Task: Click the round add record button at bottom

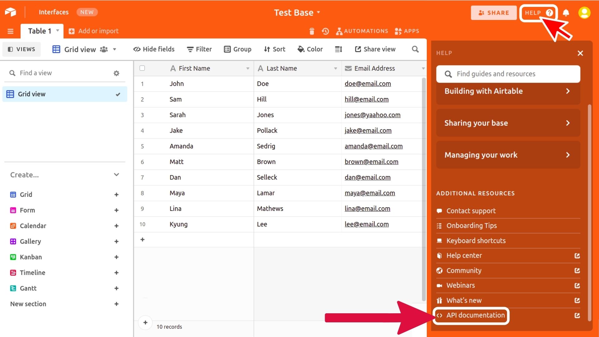Action: [x=145, y=323]
